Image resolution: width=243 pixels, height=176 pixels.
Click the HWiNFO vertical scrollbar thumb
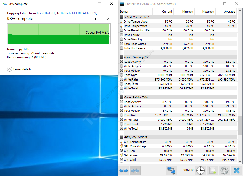[240, 125]
